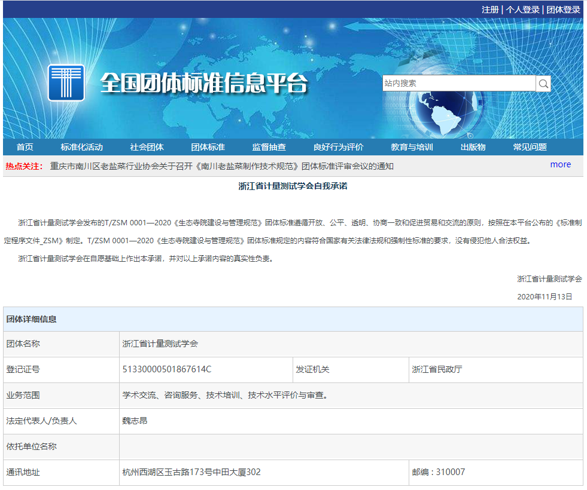This screenshot has height=490, width=587.
Task: Click the date 2020年11月13日
Action: [545, 297]
